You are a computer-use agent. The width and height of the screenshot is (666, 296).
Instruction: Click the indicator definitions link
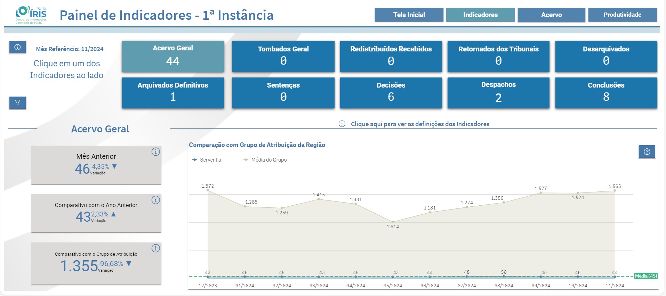click(420, 124)
